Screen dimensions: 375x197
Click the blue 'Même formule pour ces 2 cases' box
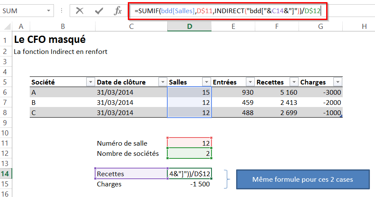302,180
